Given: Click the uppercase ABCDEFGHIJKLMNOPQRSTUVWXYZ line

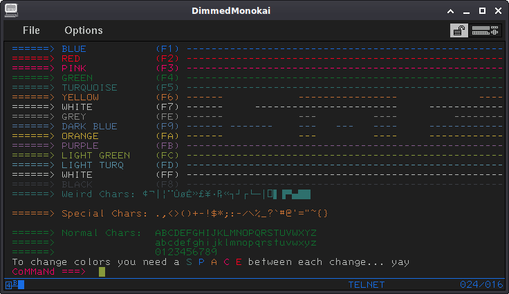Looking at the screenshot, I should coord(236,233).
